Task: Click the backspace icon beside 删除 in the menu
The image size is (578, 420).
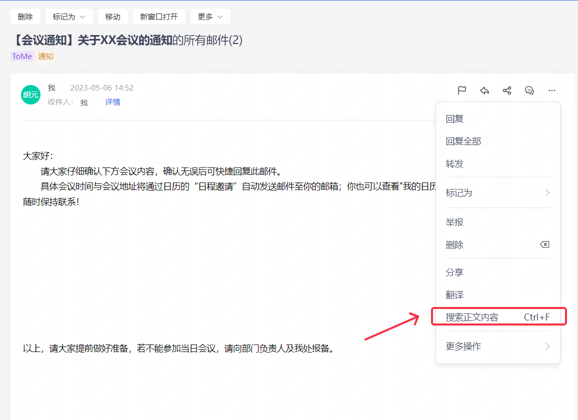Action: click(545, 244)
